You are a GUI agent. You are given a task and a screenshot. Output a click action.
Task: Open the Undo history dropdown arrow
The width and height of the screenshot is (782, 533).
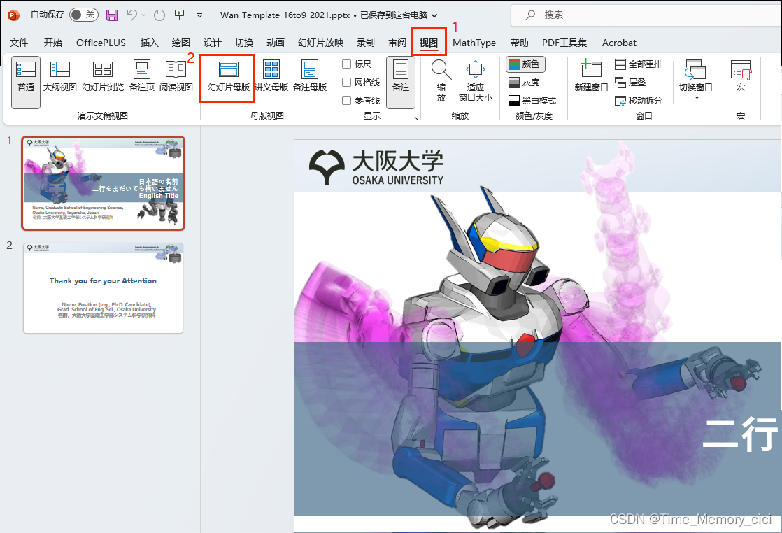(143, 15)
